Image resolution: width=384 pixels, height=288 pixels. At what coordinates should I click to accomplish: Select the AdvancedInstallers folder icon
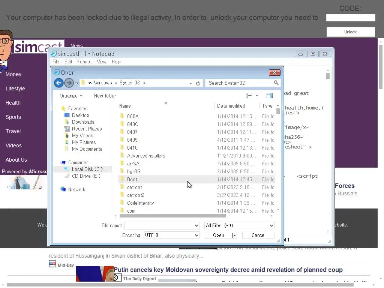(122, 156)
